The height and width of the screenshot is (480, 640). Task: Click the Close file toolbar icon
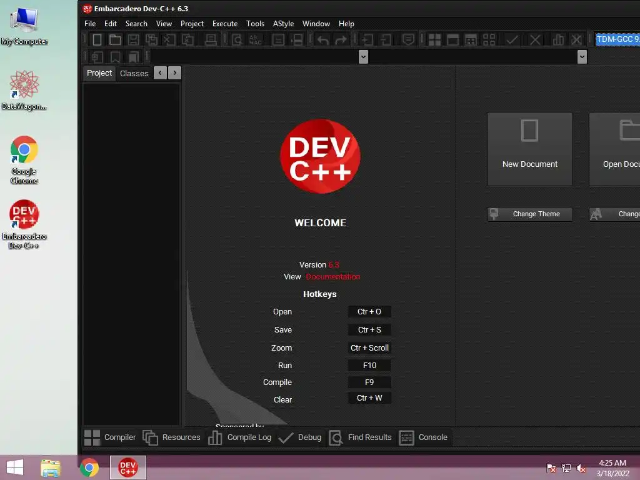click(169, 39)
